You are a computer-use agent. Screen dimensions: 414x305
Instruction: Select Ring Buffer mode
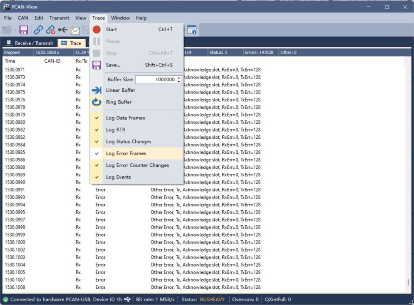137,102
